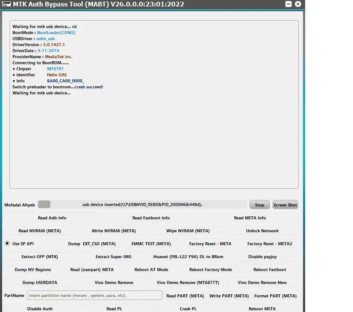Click EMMC TEST (META) button
The image size is (353, 312).
click(x=151, y=243)
